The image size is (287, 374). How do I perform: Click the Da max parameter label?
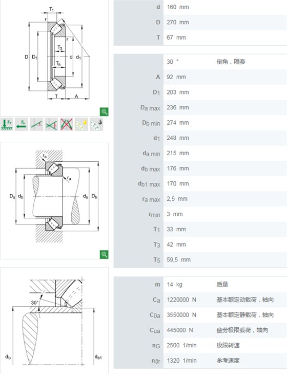coord(150,108)
